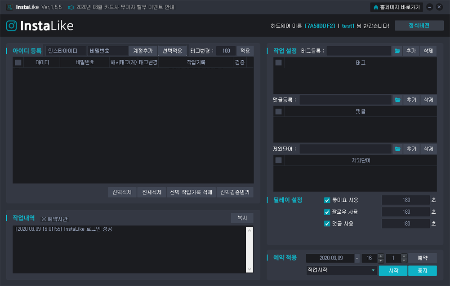Click the 선택검증받기 button
The image size is (450, 286).
[x=235, y=192]
